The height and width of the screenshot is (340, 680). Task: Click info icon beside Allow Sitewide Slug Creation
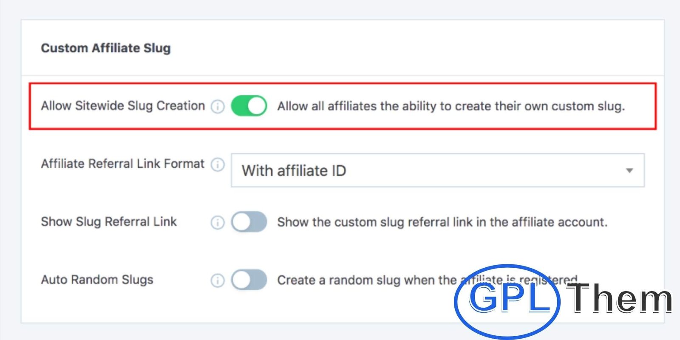(218, 106)
